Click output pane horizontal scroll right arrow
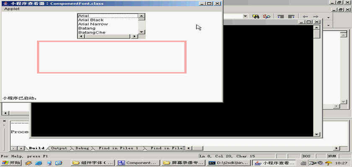Viewport: 352px width, 167px height. [336, 148]
